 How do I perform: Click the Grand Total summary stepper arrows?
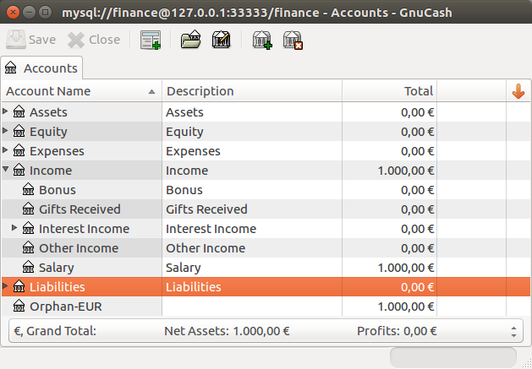[x=513, y=332]
